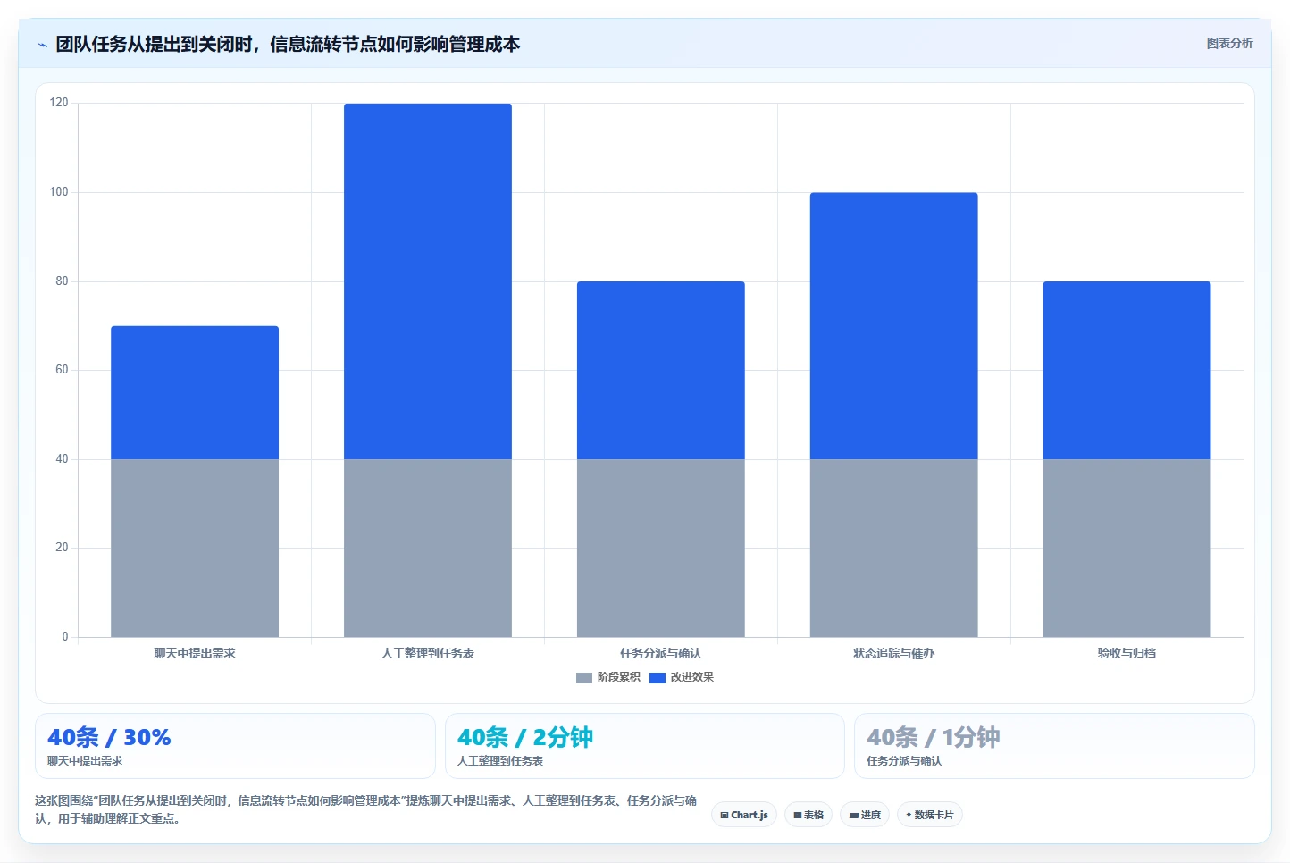Viewport: 1290px width, 863px height.
Task: Click the x-axis label 任务分派与确认
Action: pyautogui.click(x=661, y=653)
